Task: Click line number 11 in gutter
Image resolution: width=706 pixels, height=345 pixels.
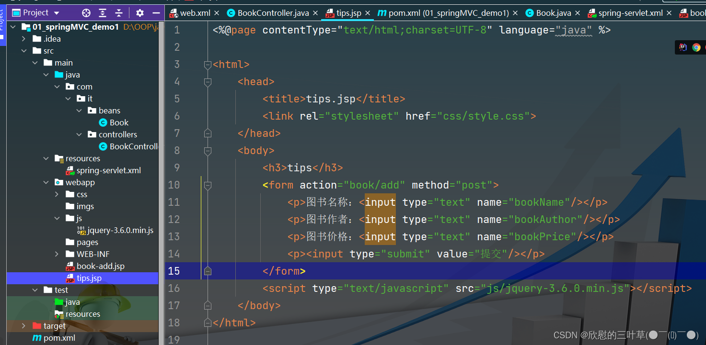Action: pyautogui.click(x=174, y=202)
